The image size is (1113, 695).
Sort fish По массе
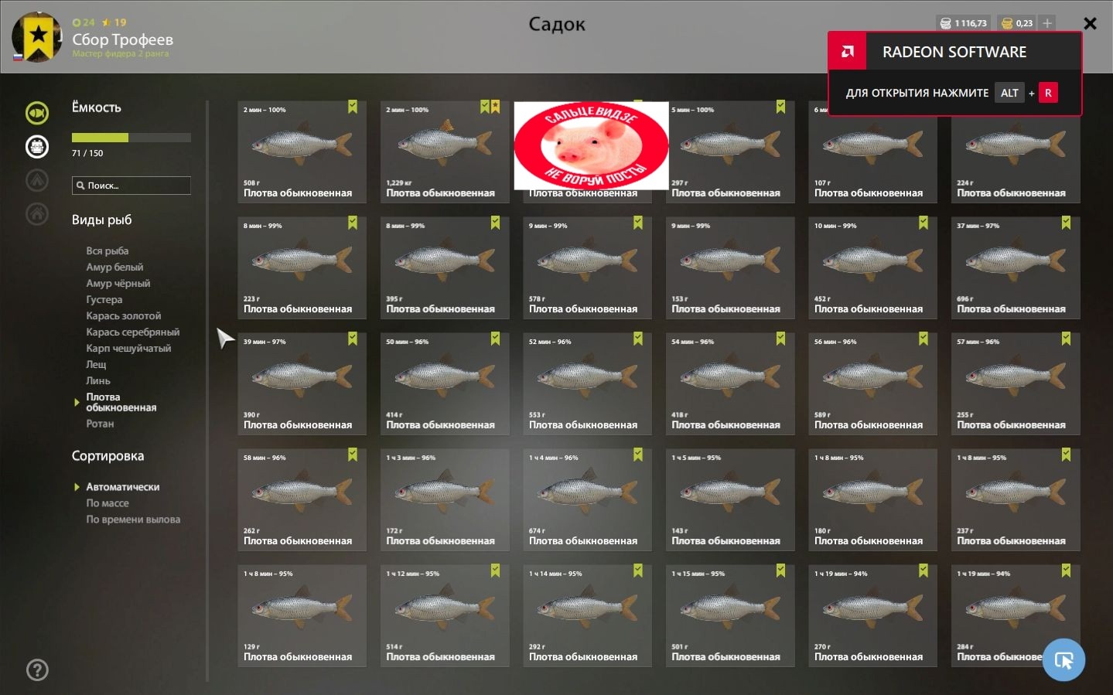(108, 503)
